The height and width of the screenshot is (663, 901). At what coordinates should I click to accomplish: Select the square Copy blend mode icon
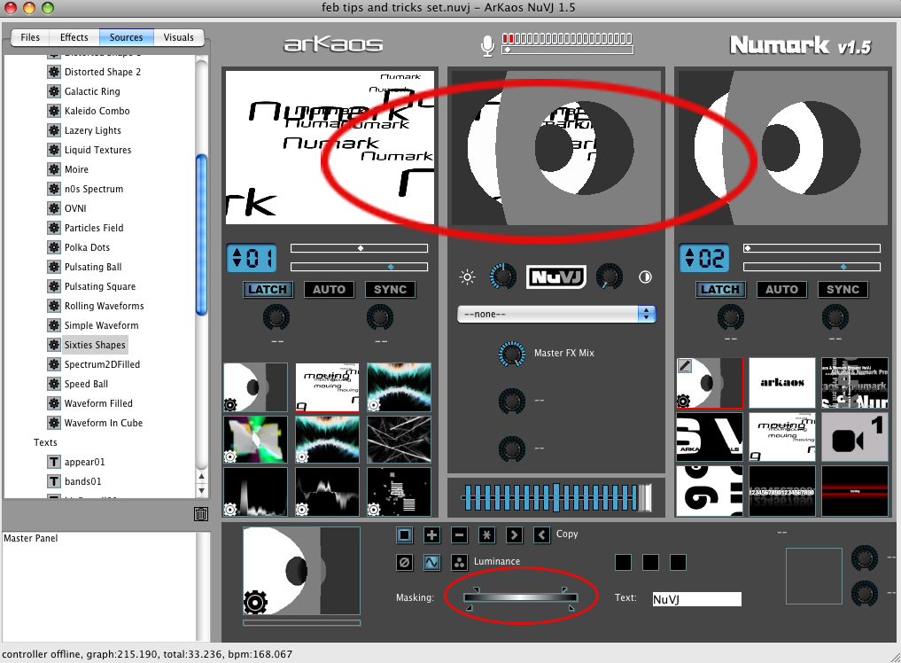[x=405, y=535]
